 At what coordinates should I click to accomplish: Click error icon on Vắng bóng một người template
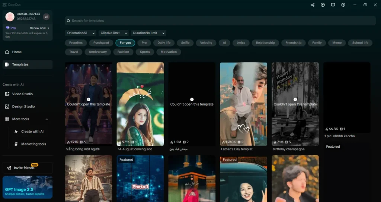point(89,99)
